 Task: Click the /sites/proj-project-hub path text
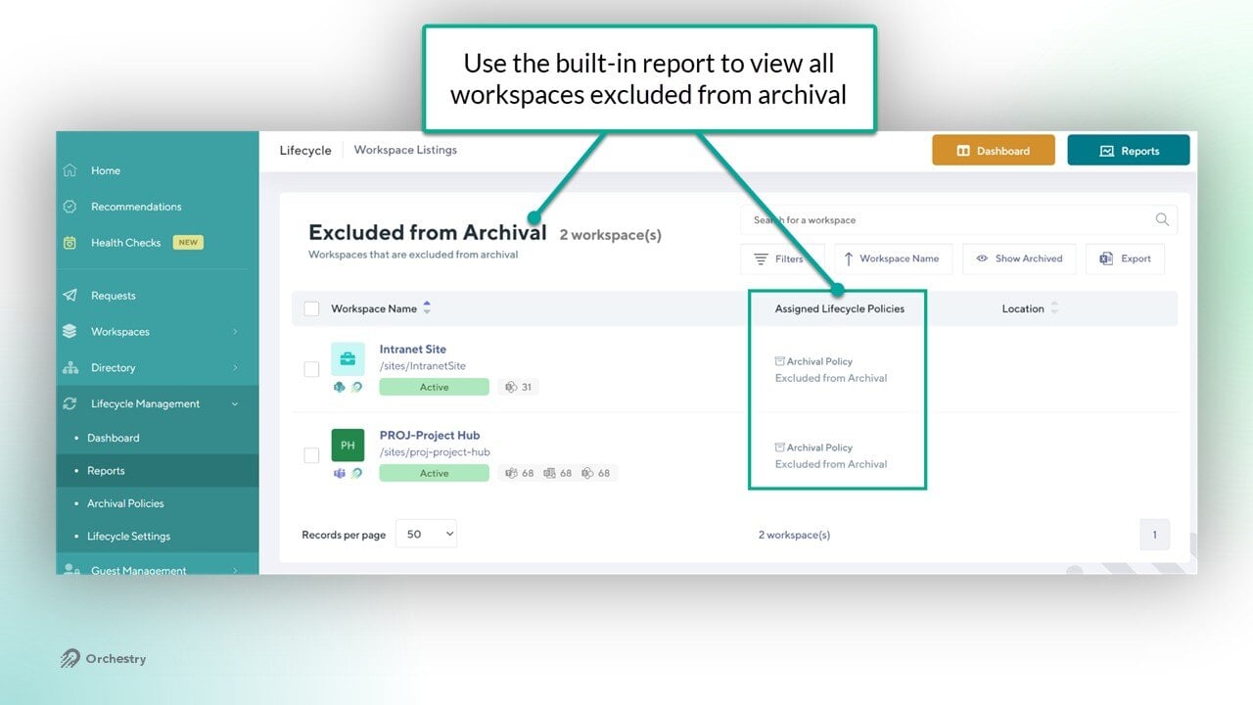click(x=435, y=452)
